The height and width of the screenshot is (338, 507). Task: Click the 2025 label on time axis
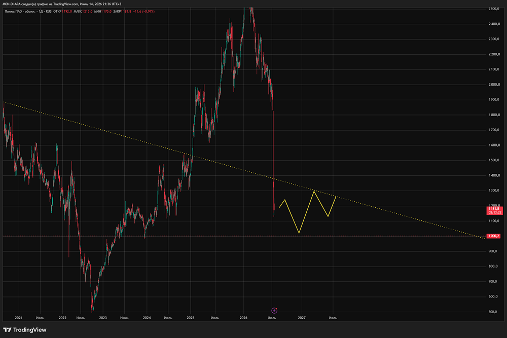coord(191,318)
